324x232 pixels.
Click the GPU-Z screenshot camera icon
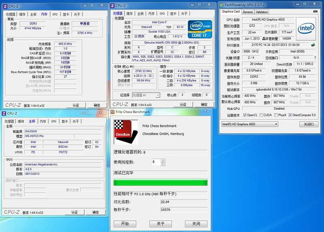point(315,12)
